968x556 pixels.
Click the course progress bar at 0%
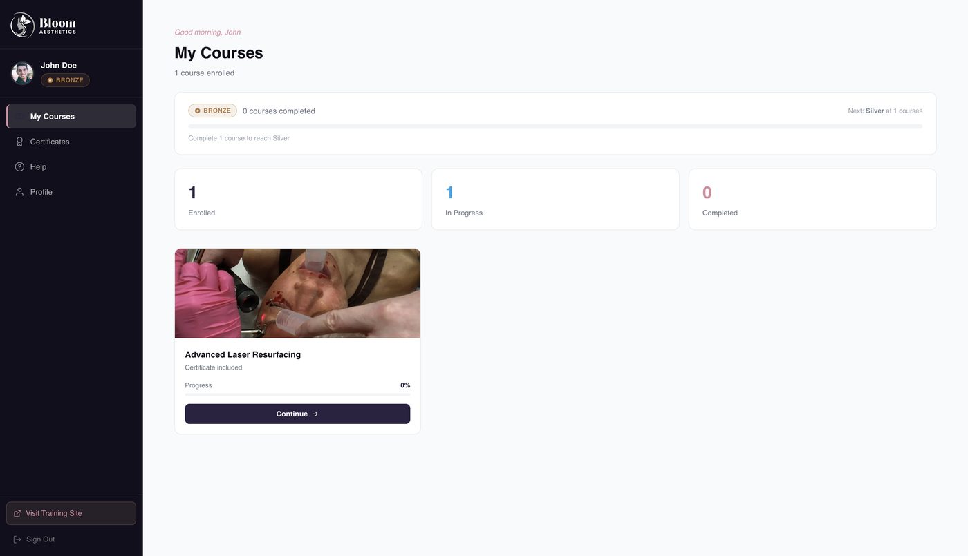pos(297,394)
